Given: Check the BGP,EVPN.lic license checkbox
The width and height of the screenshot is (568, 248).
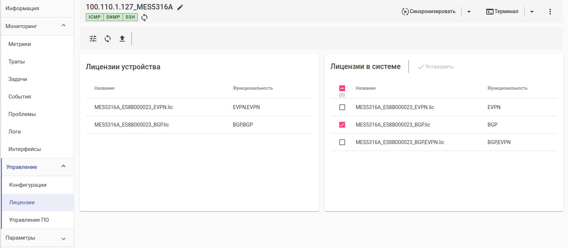Looking at the screenshot, I should (342, 142).
